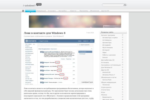Image resolution: width=150 pixels, height=100 pixels.
Task: Focus the site search input field
Action: [x=113, y=5]
